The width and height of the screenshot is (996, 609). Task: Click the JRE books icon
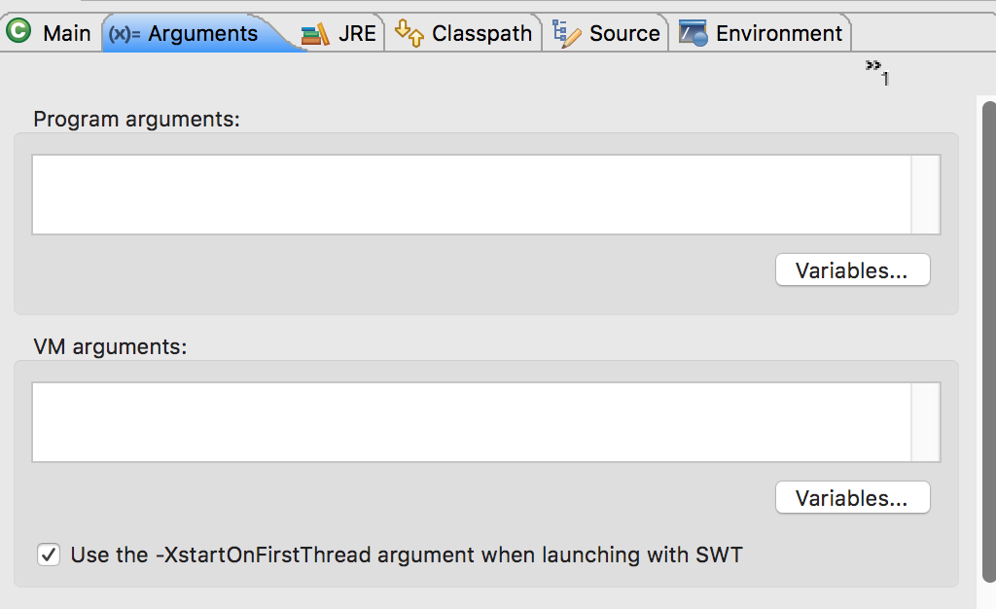[x=315, y=34]
